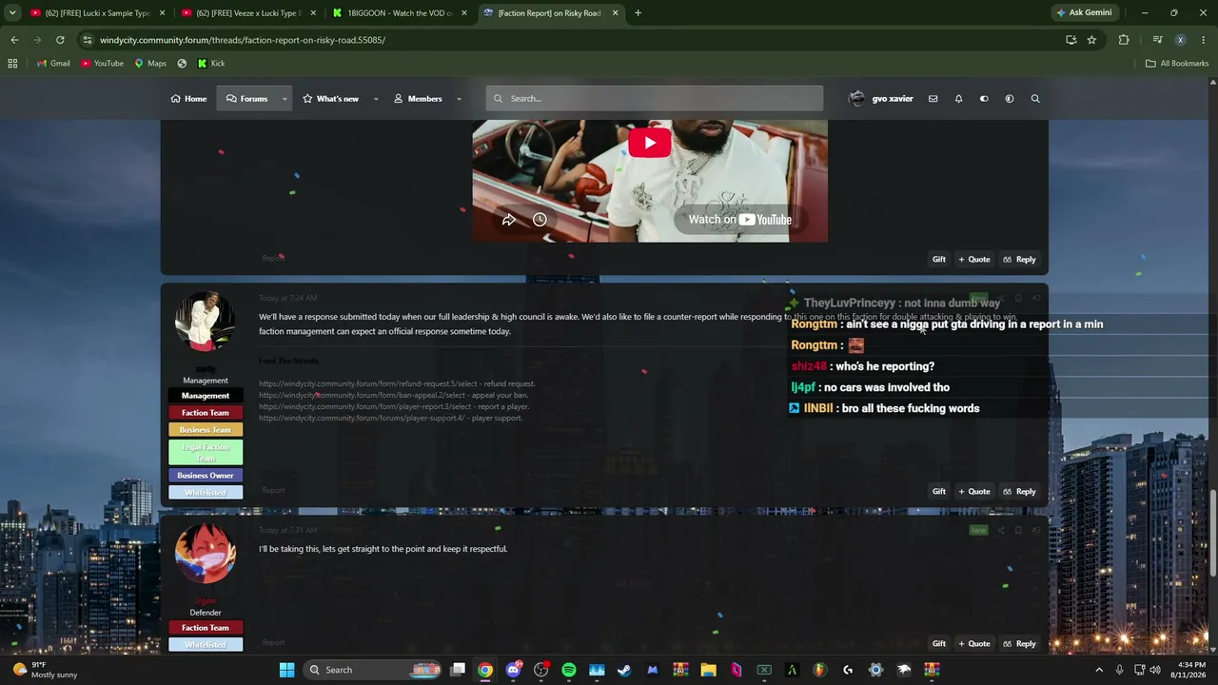Screen dimensions: 1218x685
Task: Reload the current page
Action: pyautogui.click(x=60, y=40)
